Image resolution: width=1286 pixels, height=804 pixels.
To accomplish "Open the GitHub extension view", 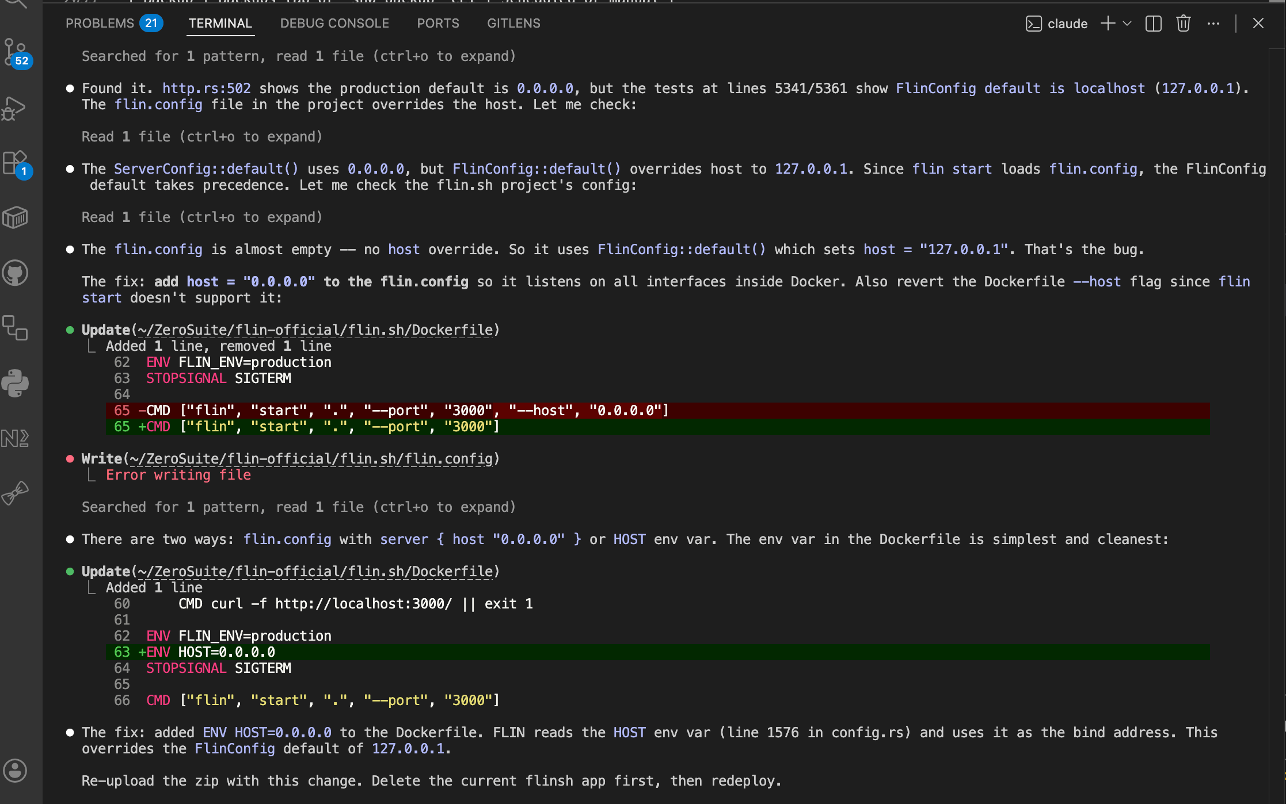I will [x=16, y=273].
